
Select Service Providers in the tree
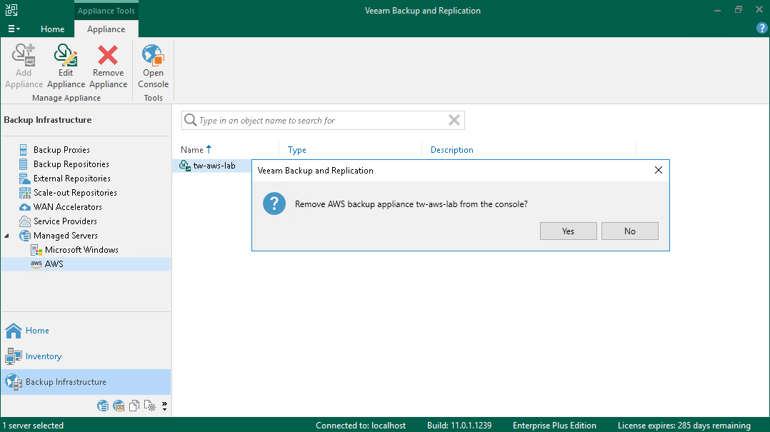point(65,221)
